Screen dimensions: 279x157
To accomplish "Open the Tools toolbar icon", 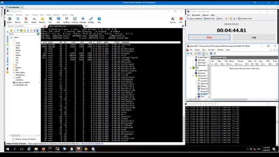I will coord(26,20).
